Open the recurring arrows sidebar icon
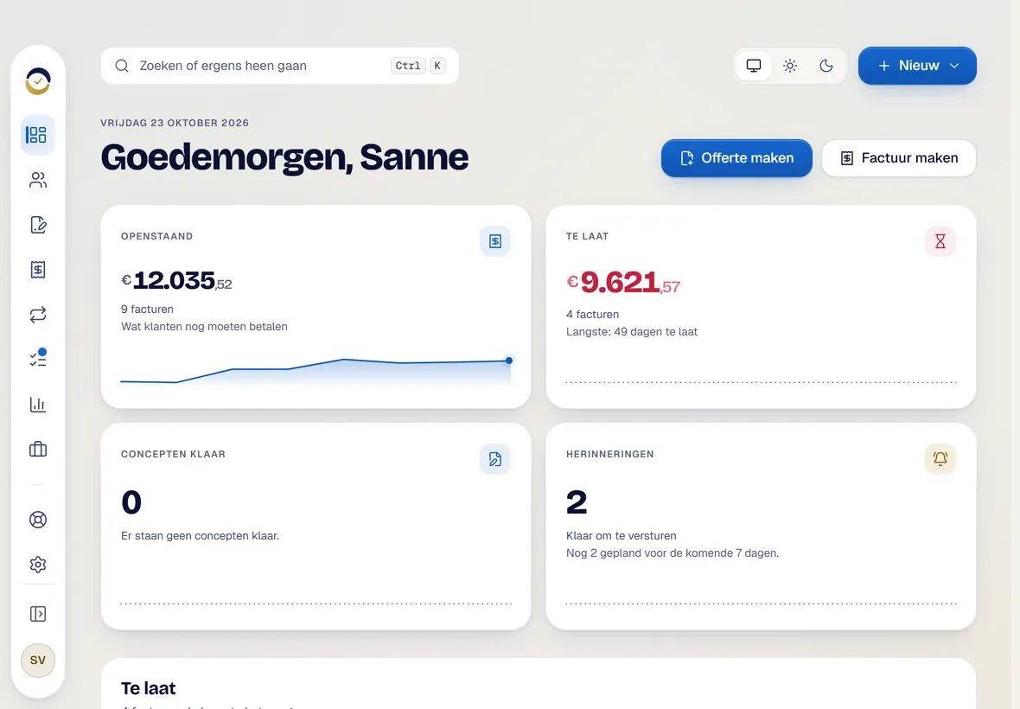 pyautogui.click(x=38, y=315)
